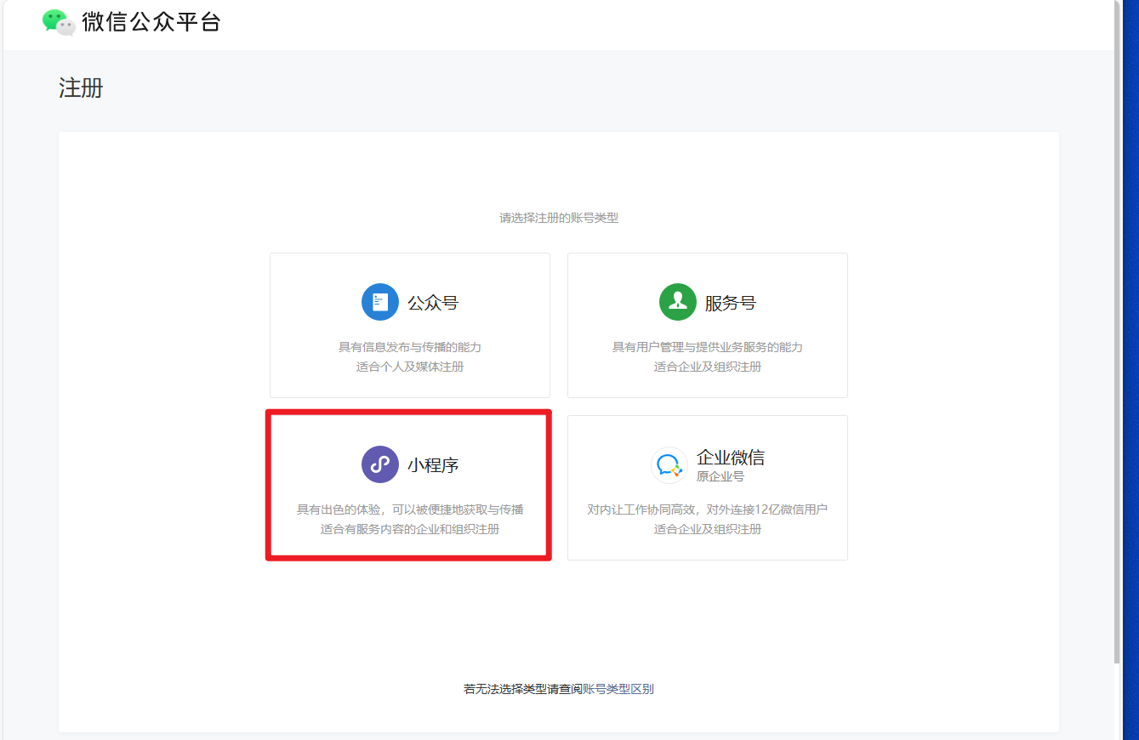Click the blue 公众号 document icon
This screenshot has width=1139, height=740.
pyautogui.click(x=379, y=302)
